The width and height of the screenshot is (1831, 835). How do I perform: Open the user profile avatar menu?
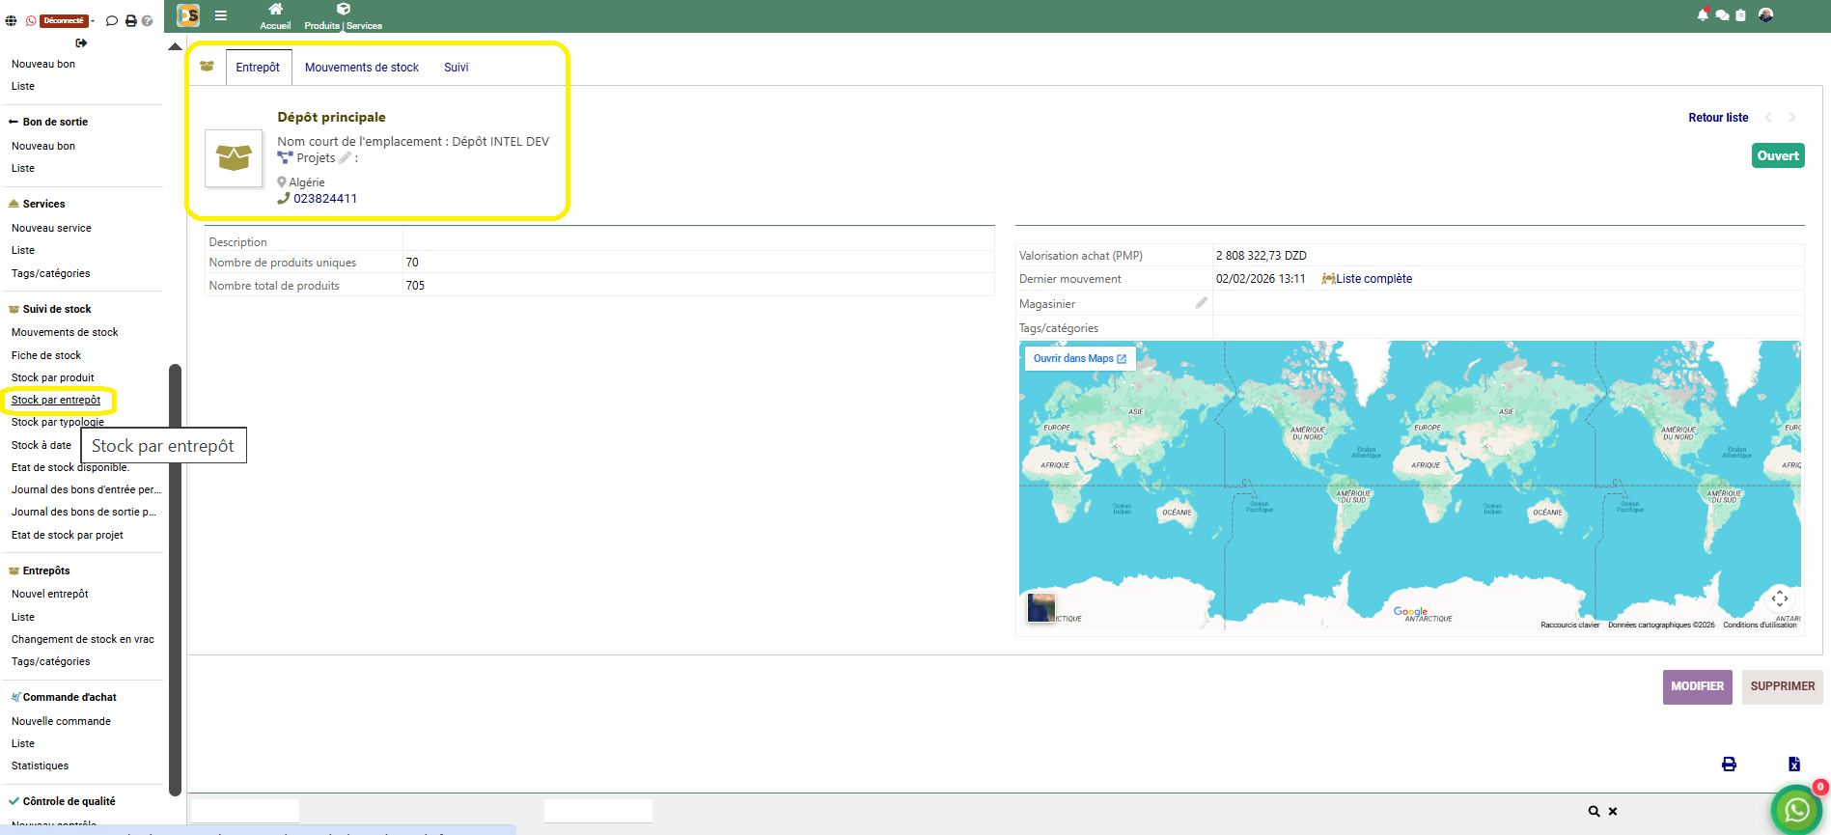point(1765,15)
